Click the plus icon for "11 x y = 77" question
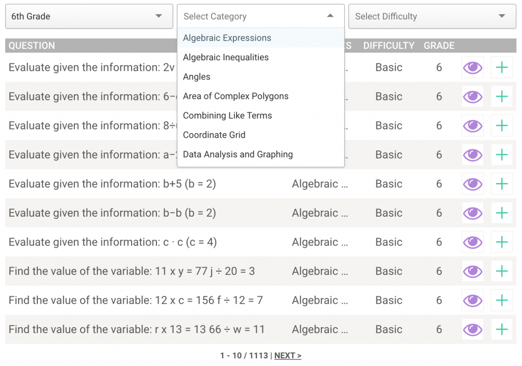 point(502,271)
